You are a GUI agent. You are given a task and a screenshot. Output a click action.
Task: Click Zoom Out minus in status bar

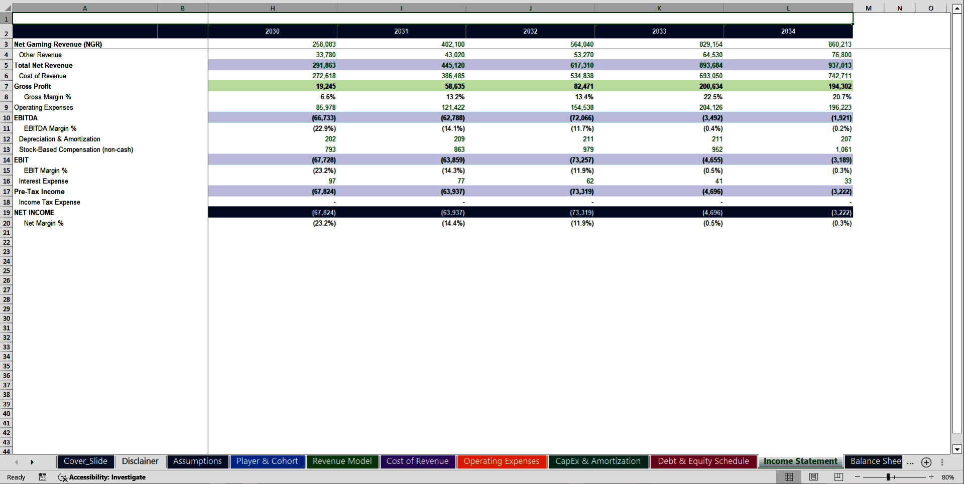(x=858, y=477)
